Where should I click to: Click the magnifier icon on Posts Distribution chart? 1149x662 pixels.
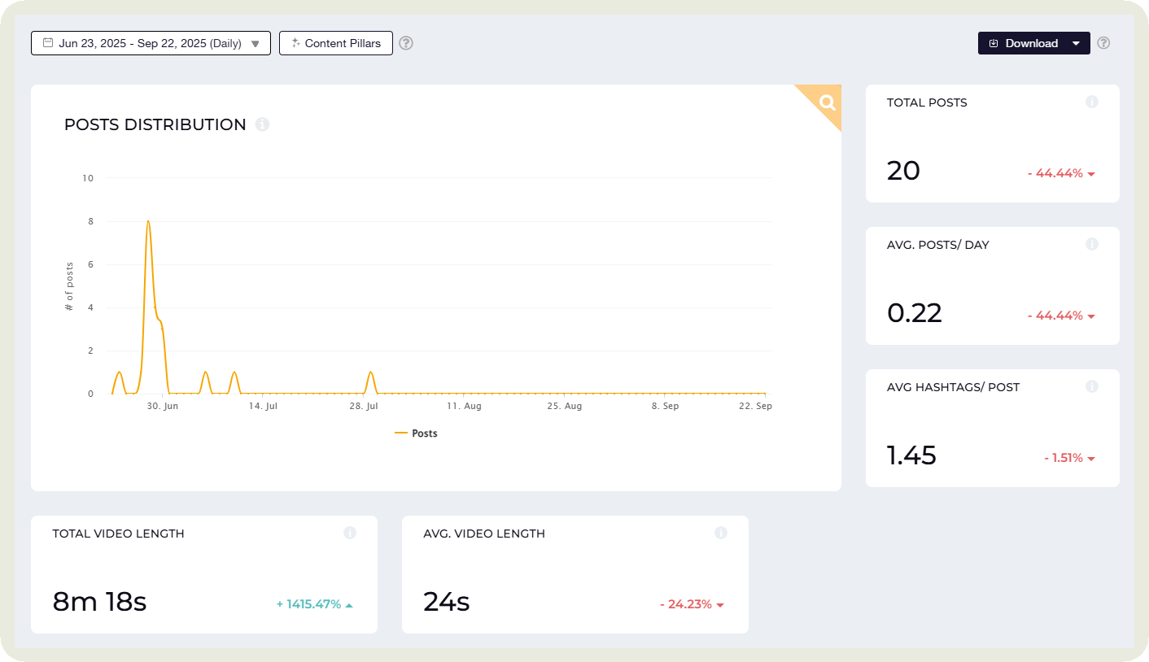(x=827, y=102)
